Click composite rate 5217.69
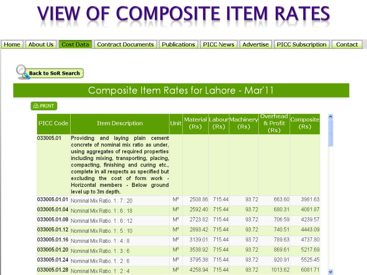The height and width of the screenshot is (275, 367). click(x=310, y=250)
